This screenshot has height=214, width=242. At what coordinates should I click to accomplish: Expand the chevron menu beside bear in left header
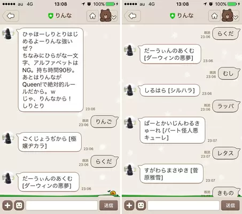(114, 17)
